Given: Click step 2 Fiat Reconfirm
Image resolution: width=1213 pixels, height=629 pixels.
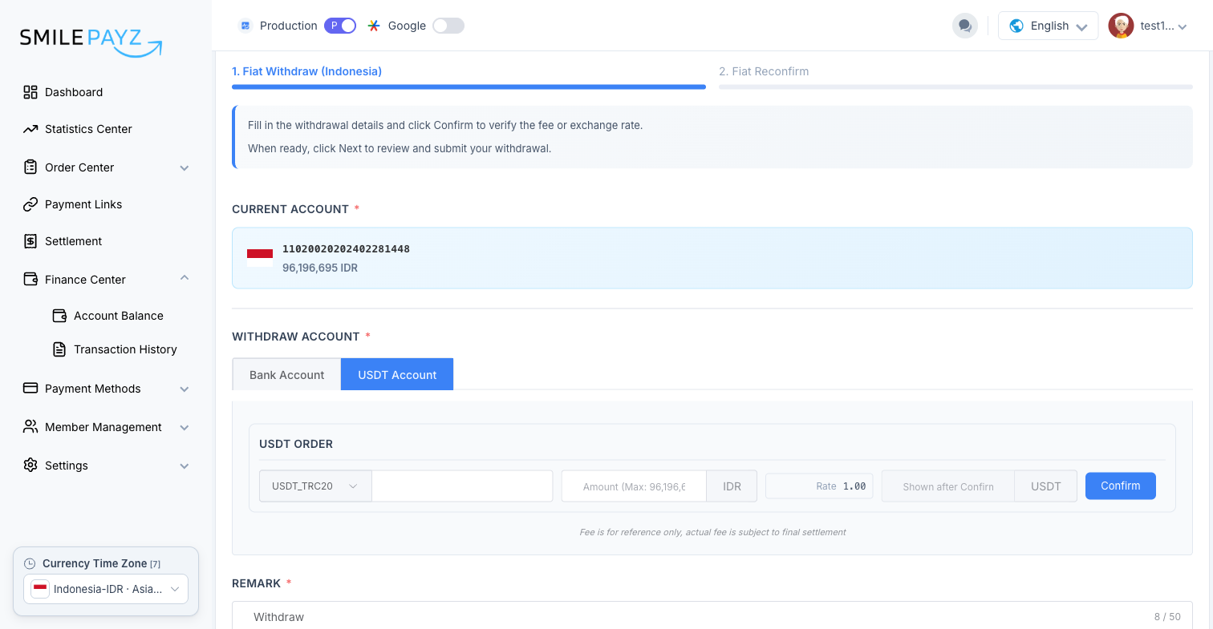Looking at the screenshot, I should 764,71.
